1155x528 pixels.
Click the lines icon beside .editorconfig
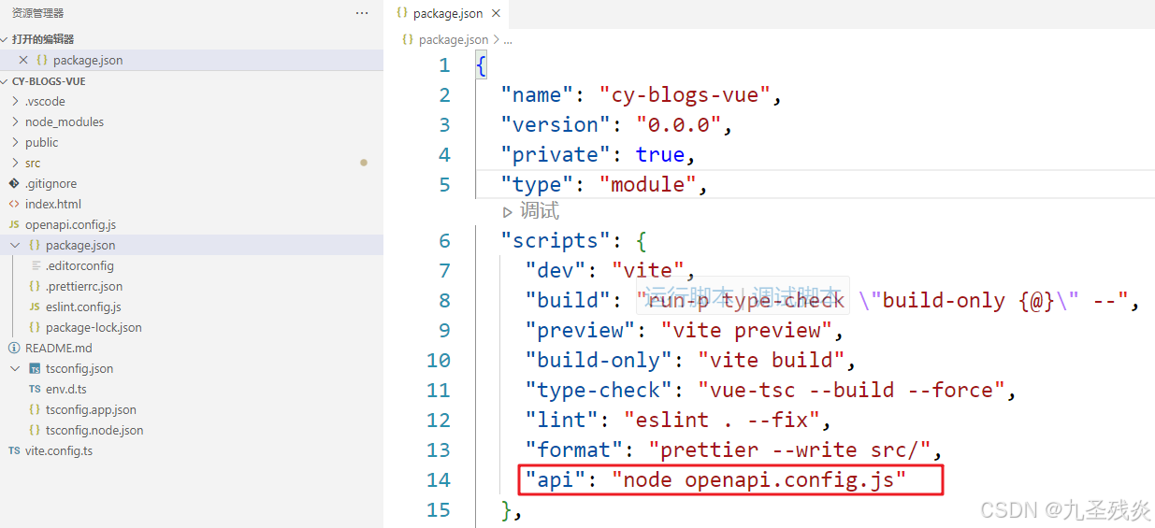click(35, 265)
